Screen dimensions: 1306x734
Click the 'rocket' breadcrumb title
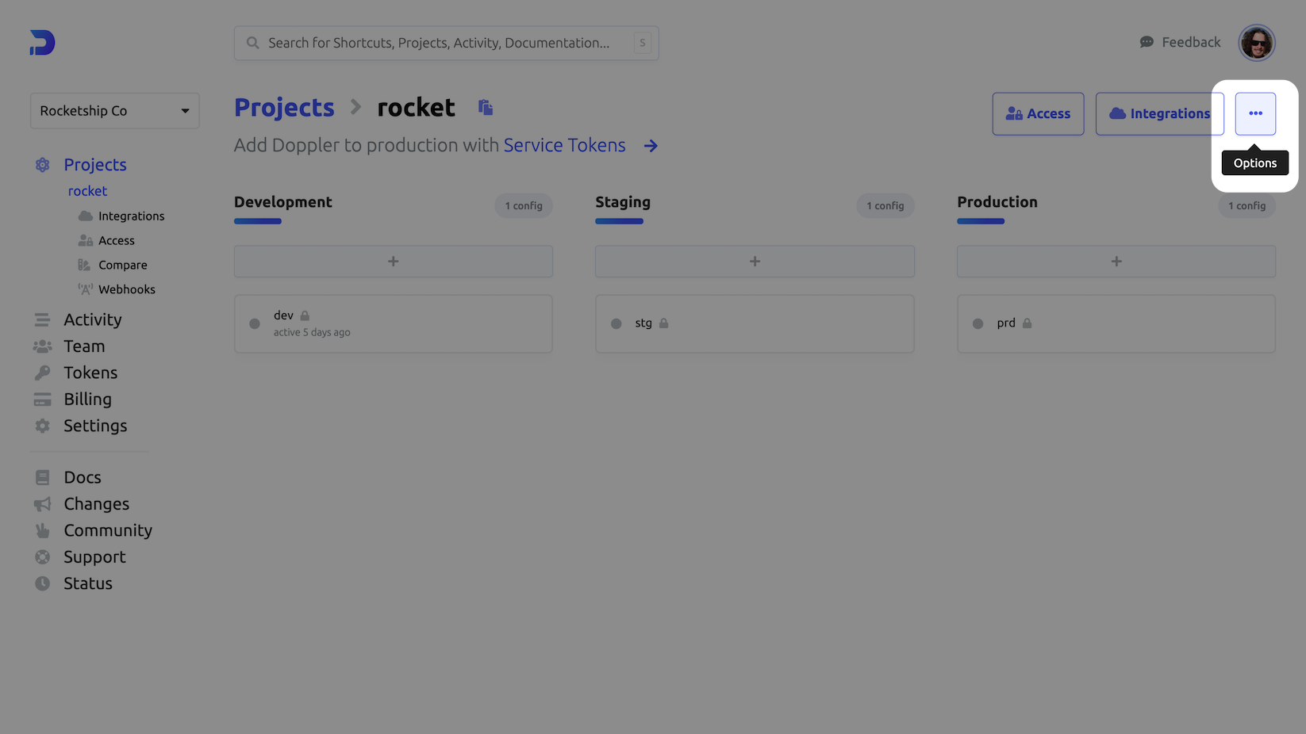(416, 107)
